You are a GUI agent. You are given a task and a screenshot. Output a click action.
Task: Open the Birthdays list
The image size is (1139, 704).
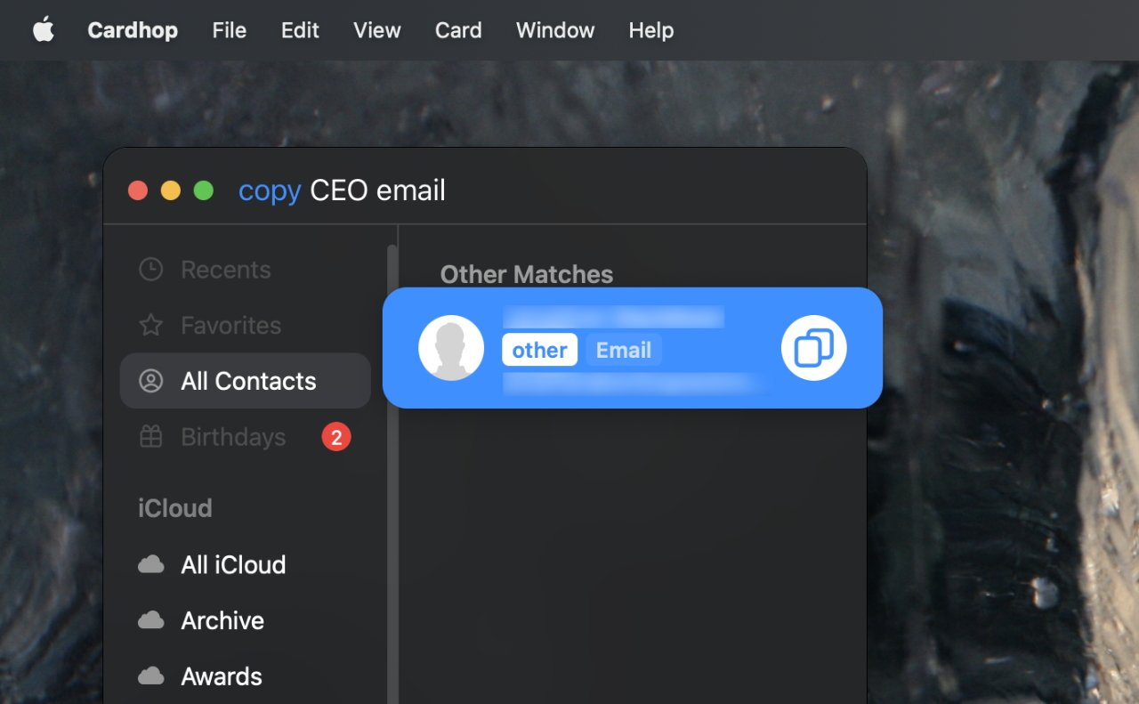coord(245,437)
